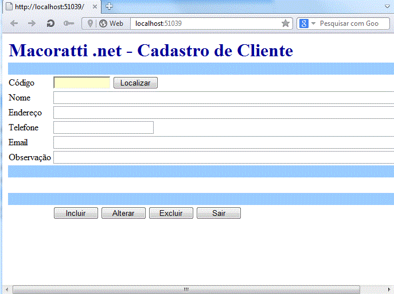Close the localhost:51039 tab
Image resolution: width=394 pixels, height=294 pixels.
(95, 7)
